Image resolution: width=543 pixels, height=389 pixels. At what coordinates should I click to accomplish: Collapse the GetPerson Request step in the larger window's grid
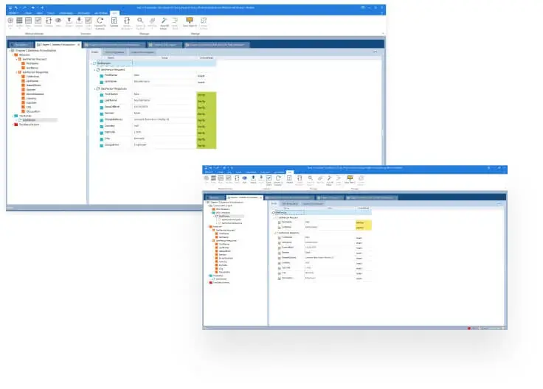click(96, 69)
